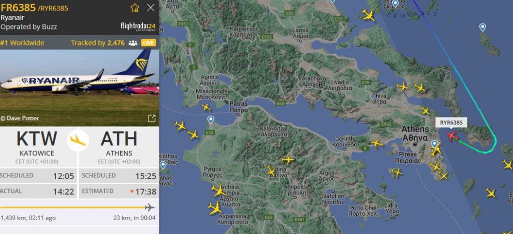Click the #1 Worldwide ranking label
513x234 pixels.
pos(22,43)
